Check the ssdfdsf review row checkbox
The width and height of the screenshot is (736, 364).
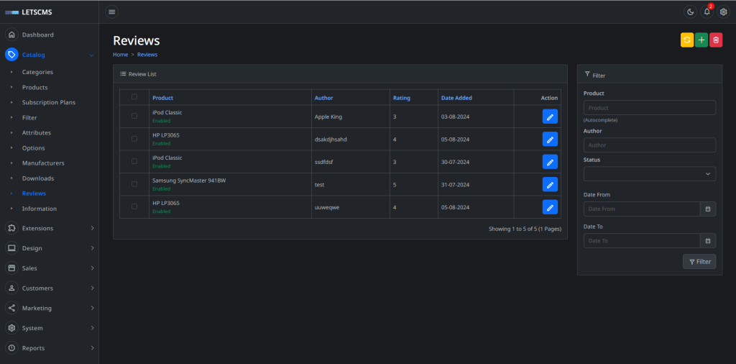[134, 161]
